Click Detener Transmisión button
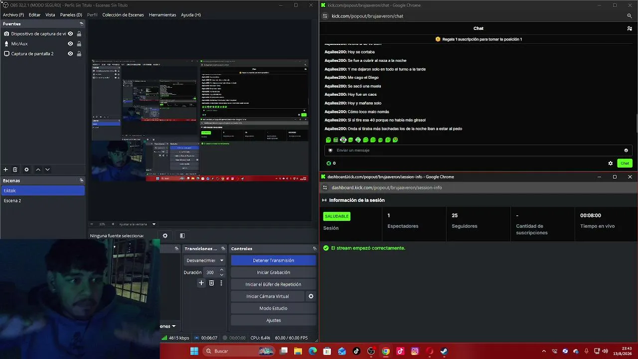 tap(273, 260)
